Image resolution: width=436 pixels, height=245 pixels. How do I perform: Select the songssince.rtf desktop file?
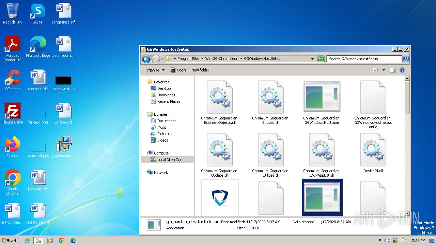63,14
